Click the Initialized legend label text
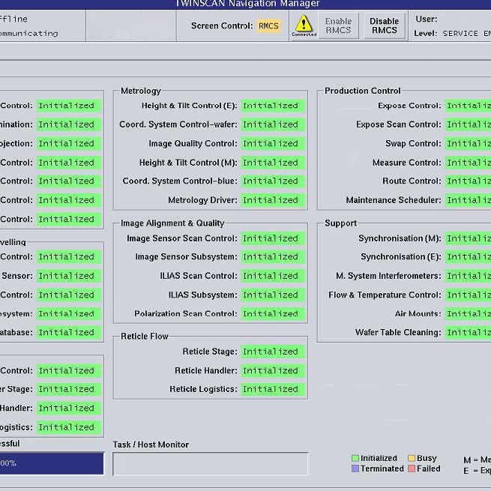Image resolution: width=491 pixels, height=491 pixels. point(379,458)
